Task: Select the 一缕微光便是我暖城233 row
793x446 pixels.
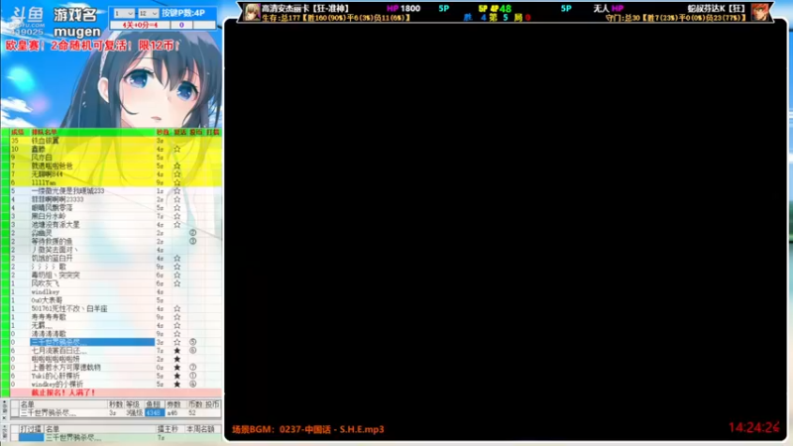Action: (115, 191)
